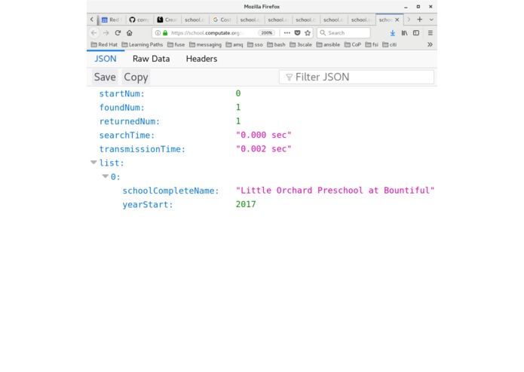Reset the 200% zoom level badge
Screen dimensions: 524x372
[266, 32]
